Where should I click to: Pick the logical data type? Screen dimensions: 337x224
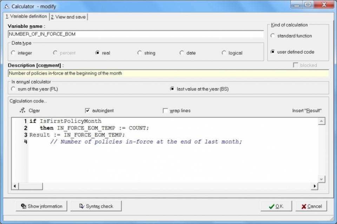point(224,53)
